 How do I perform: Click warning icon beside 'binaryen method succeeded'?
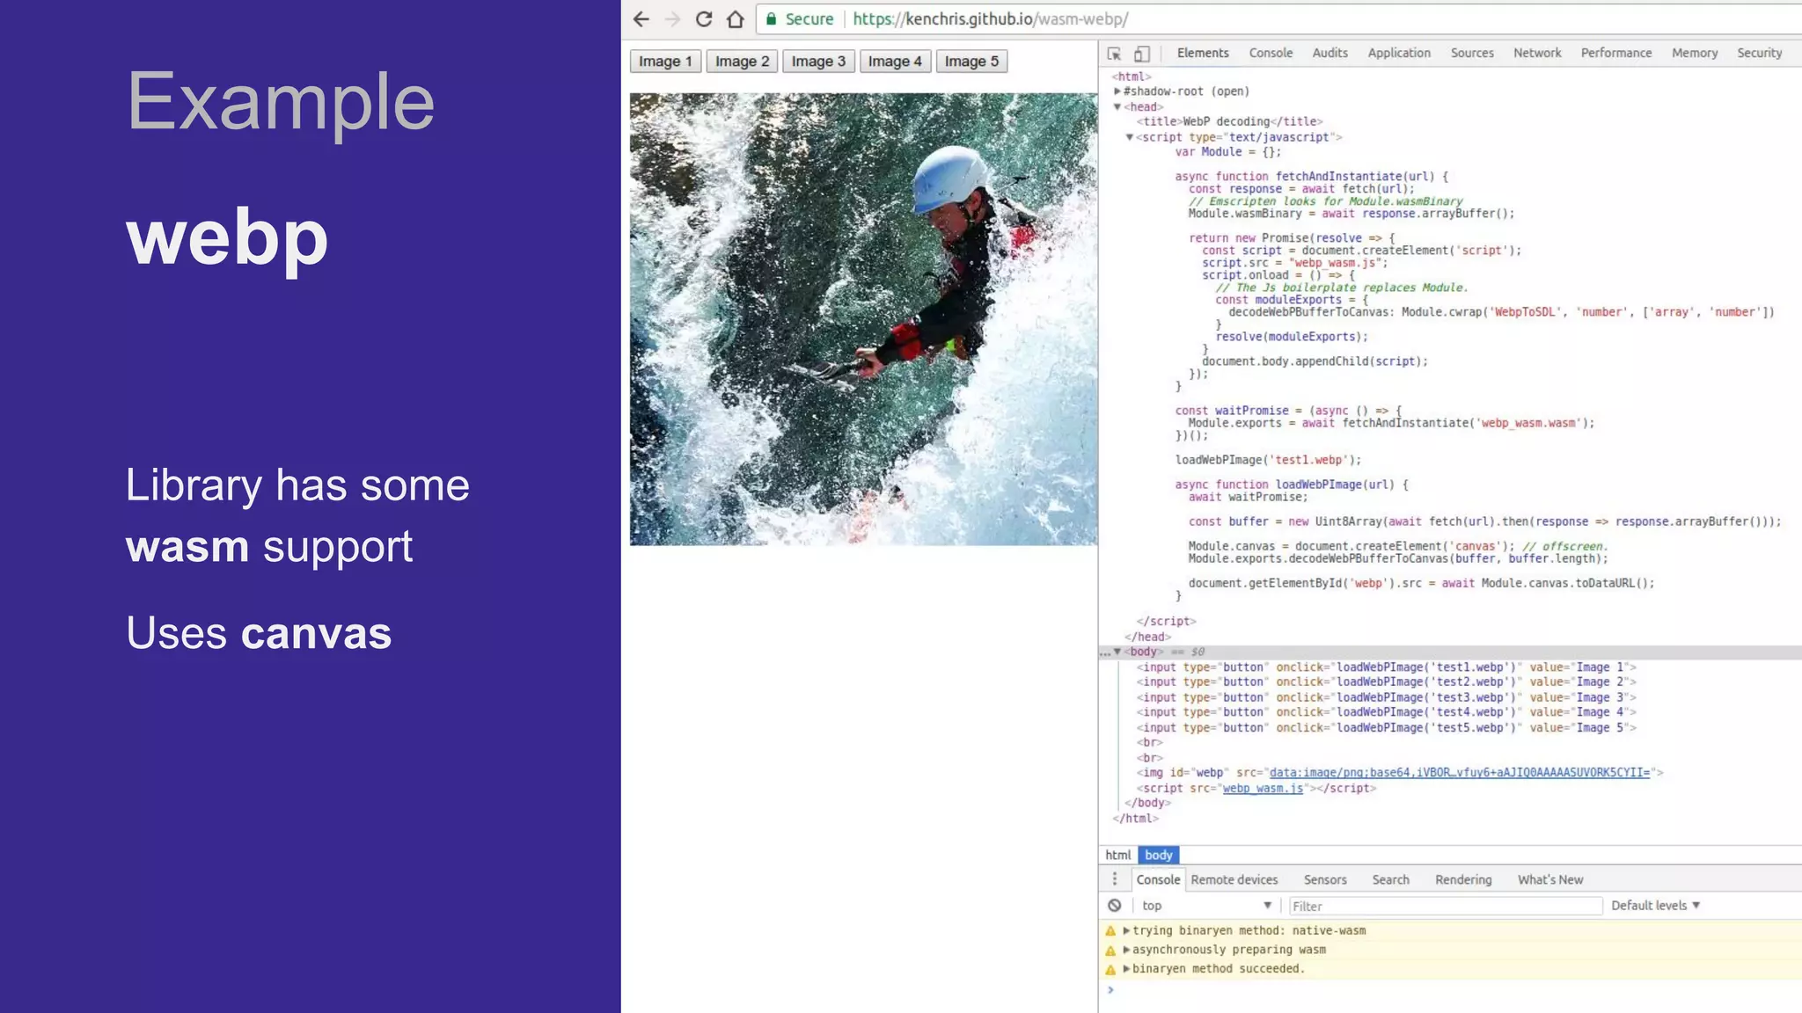point(1110,970)
